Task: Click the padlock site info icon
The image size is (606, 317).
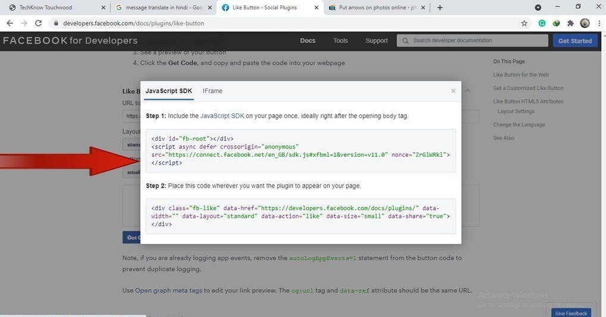Action: click(56, 23)
